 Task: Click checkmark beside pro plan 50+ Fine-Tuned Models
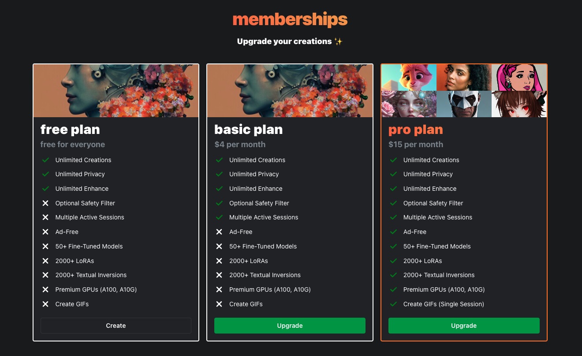[x=393, y=246]
